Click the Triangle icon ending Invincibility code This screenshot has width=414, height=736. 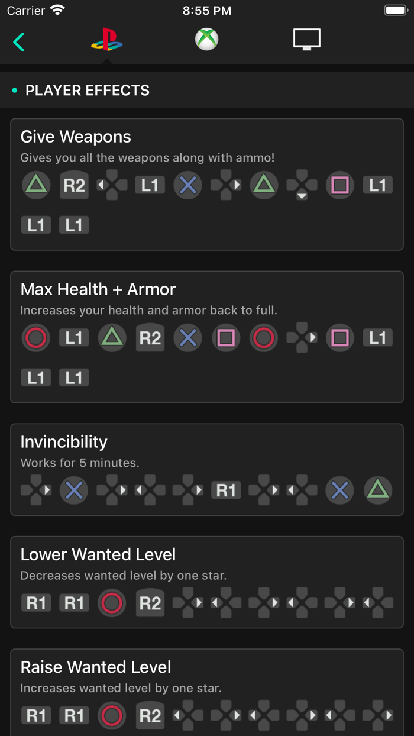click(377, 490)
